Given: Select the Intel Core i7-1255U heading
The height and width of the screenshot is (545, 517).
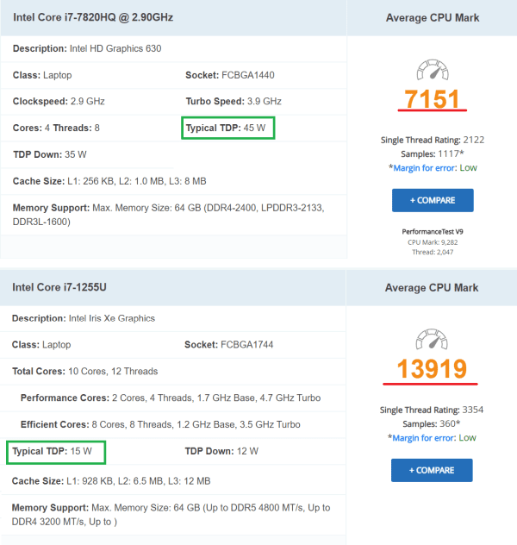Looking at the screenshot, I should click(59, 287).
